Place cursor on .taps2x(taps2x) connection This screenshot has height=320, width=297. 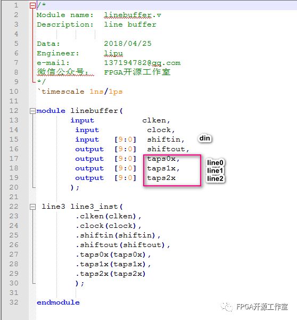coord(111,274)
